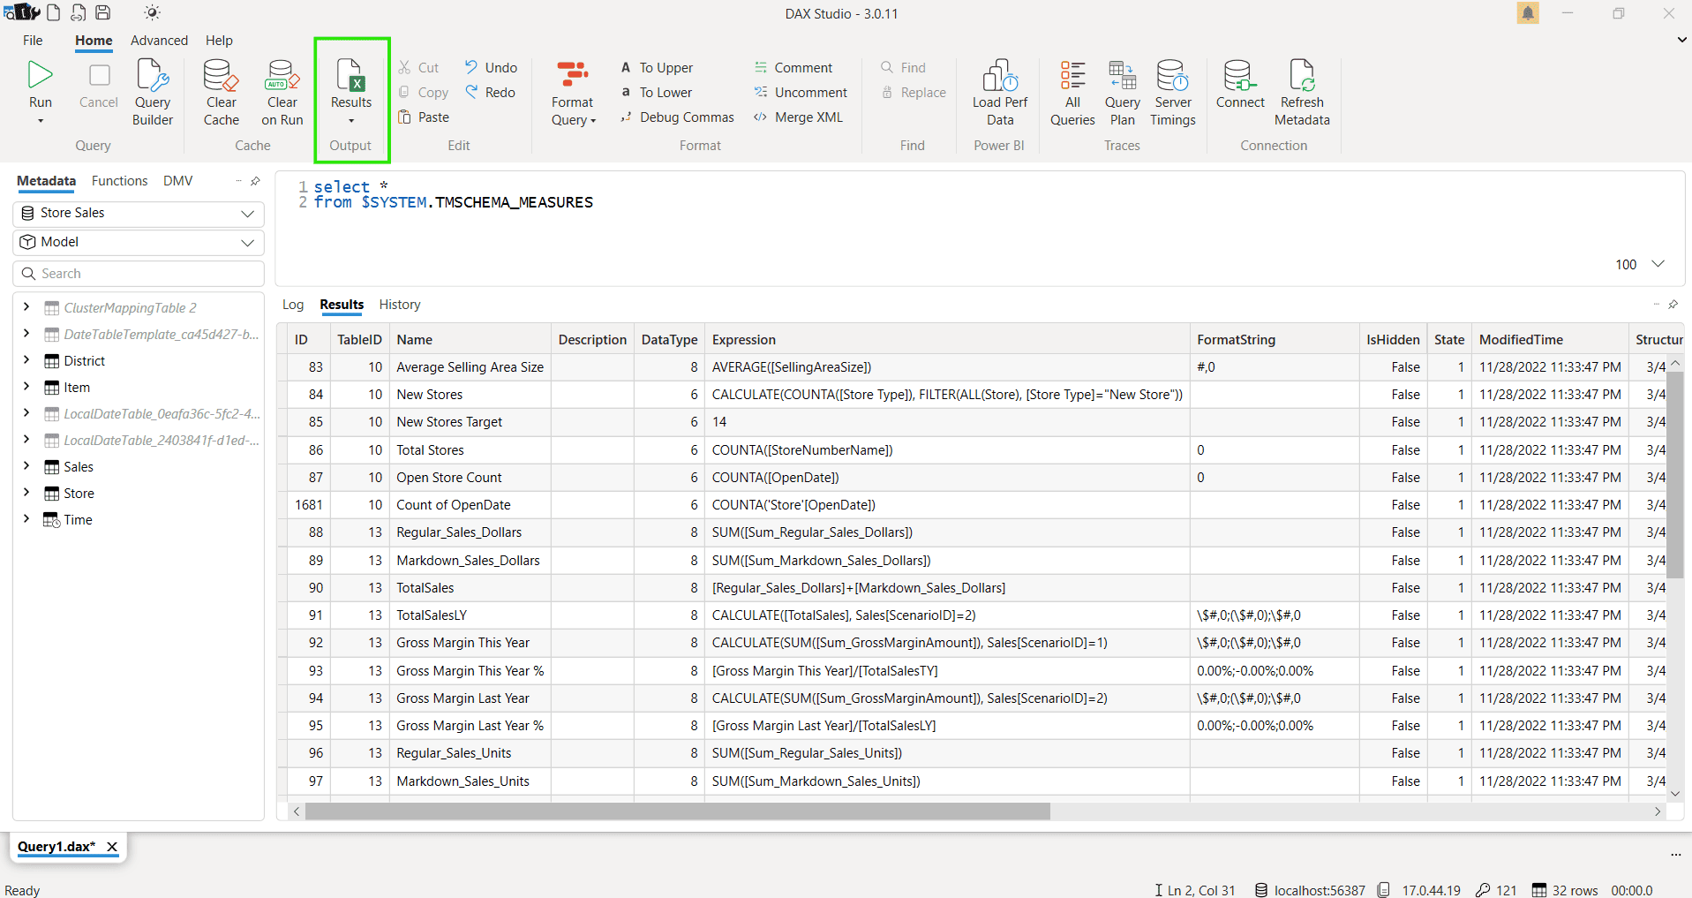
Task: Click the localhost:56387 server status entry
Action: tap(1310, 890)
